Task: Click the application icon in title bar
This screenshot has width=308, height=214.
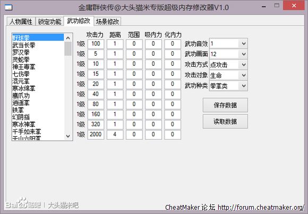Action: click(x=8, y=7)
